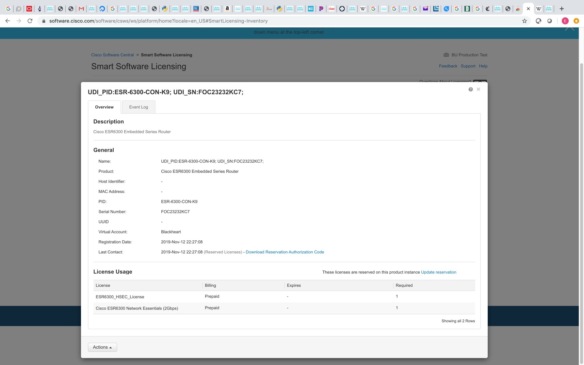Click the PID value ESR-6300-CON-K9

[x=179, y=202]
